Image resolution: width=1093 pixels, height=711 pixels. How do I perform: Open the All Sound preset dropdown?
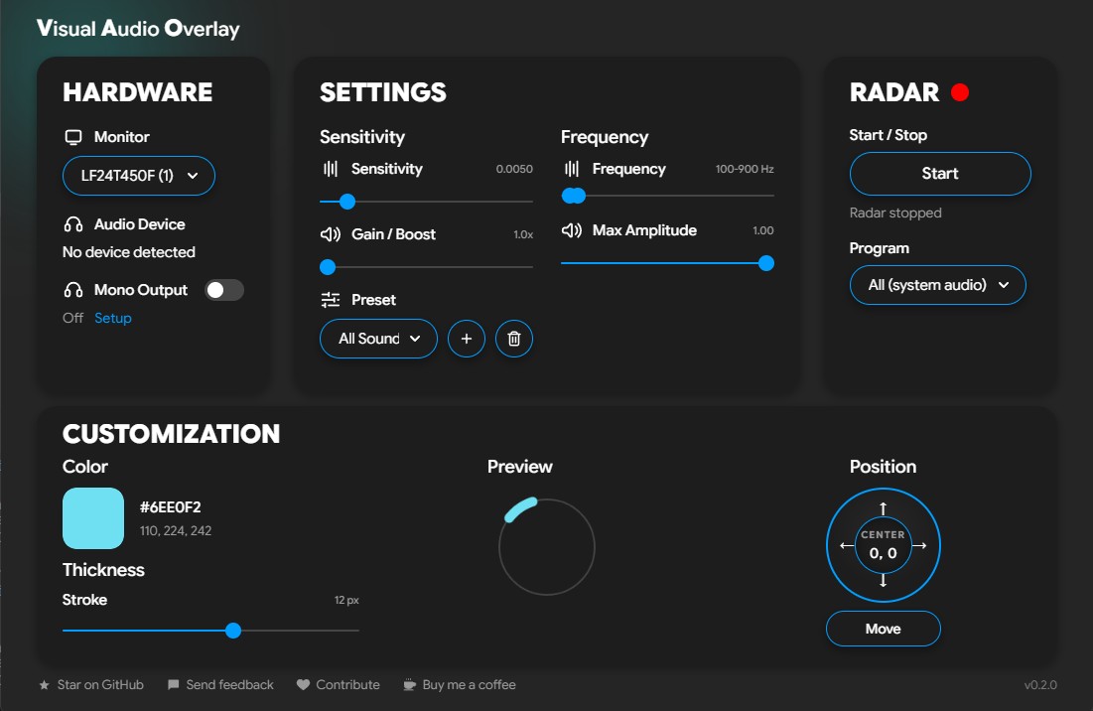(x=378, y=339)
